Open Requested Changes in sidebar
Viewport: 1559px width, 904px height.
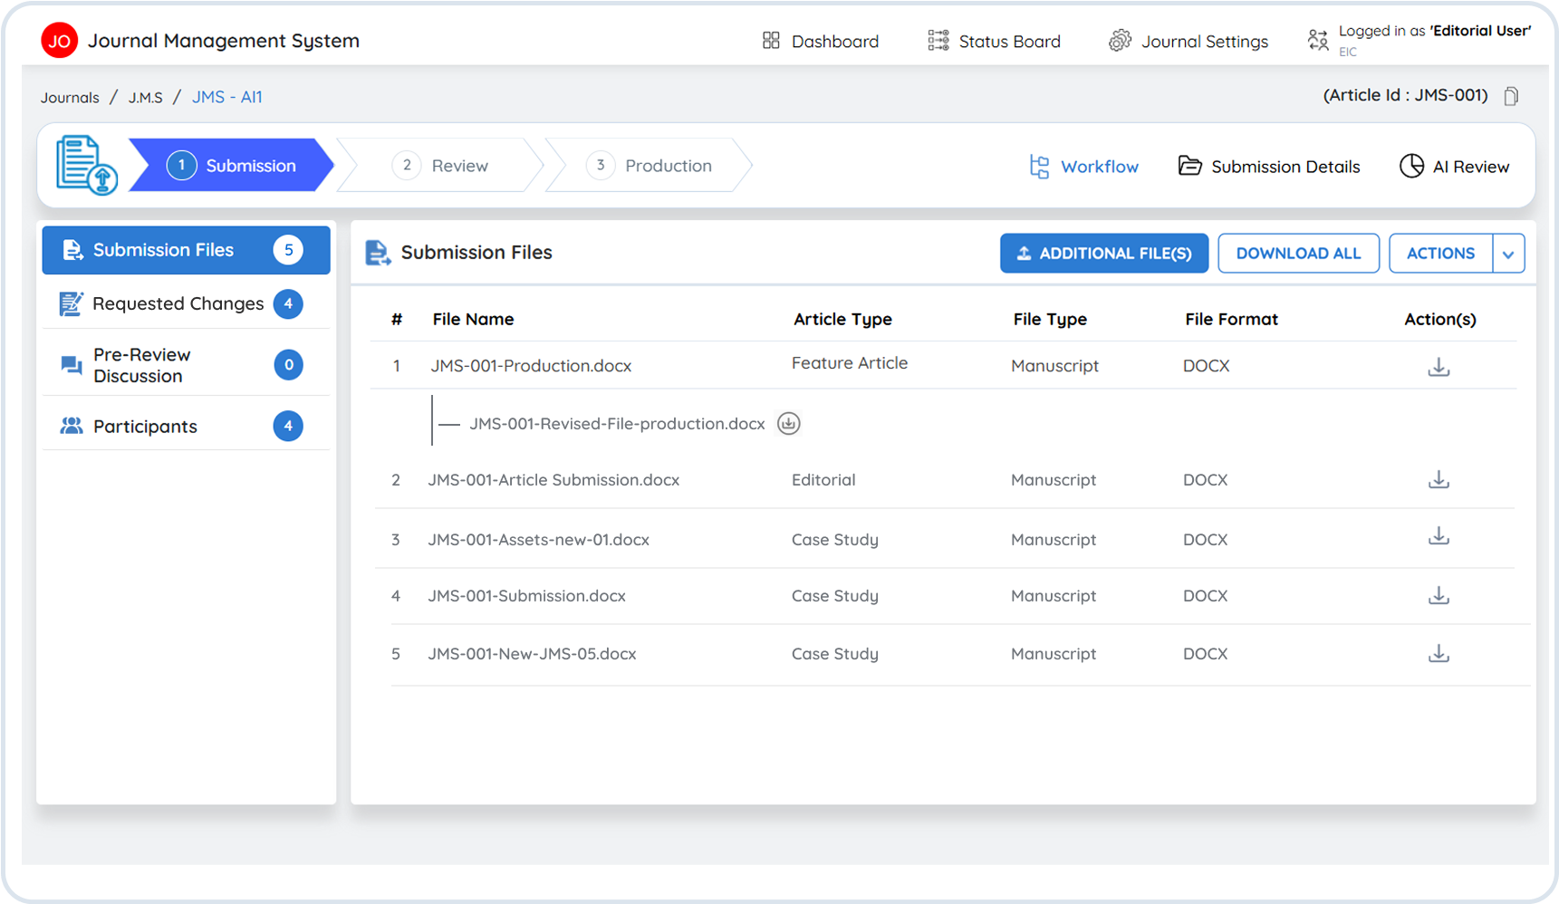click(178, 304)
